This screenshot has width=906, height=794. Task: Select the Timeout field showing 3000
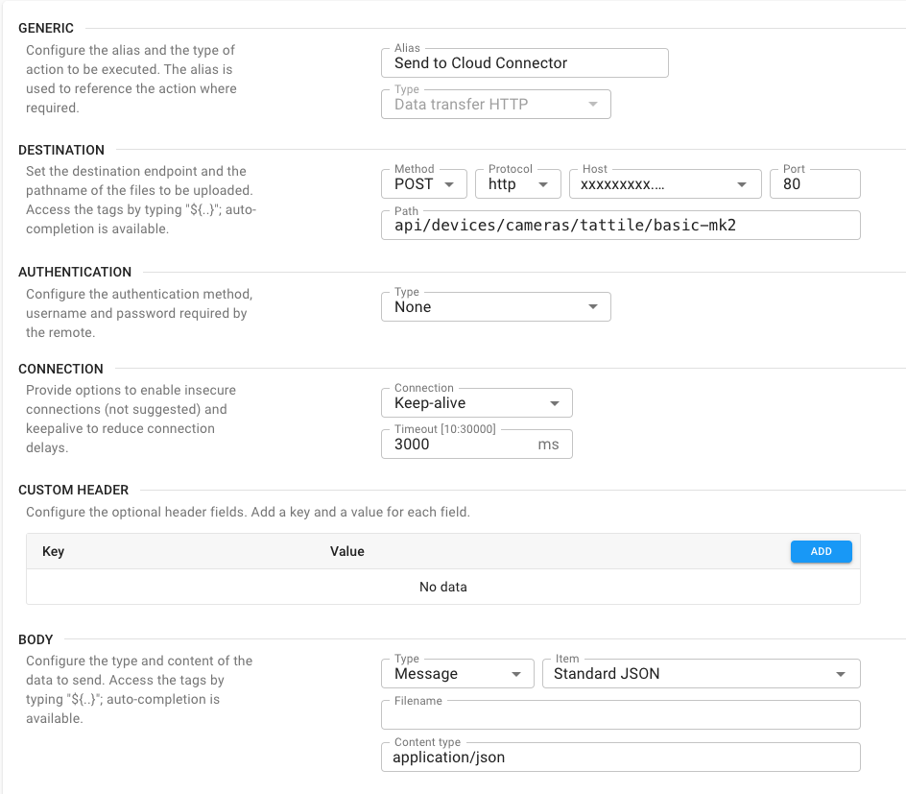pos(461,445)
